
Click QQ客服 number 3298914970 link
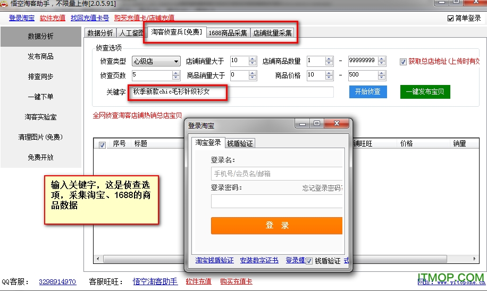[57, 281]
